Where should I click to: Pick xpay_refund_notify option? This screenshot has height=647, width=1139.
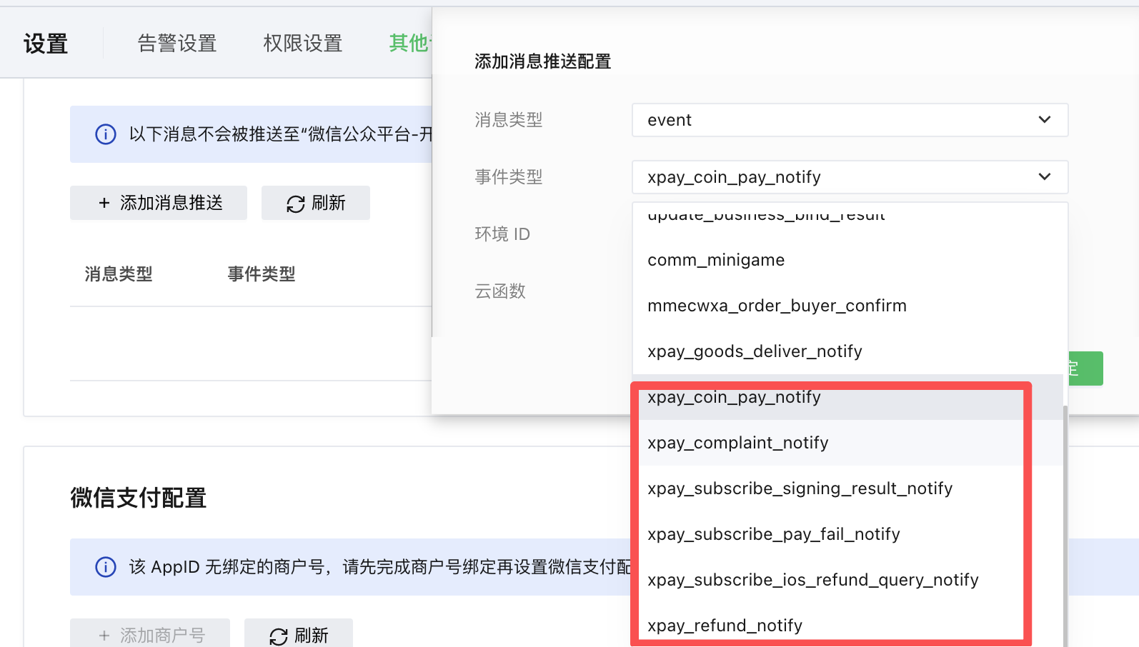(x=849, y=626)
